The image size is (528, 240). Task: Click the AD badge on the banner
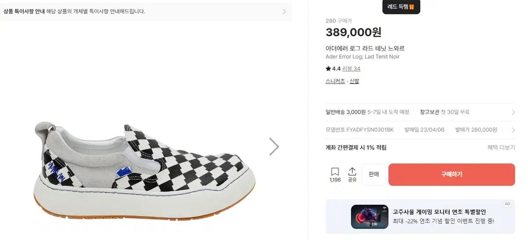(508, 204)
